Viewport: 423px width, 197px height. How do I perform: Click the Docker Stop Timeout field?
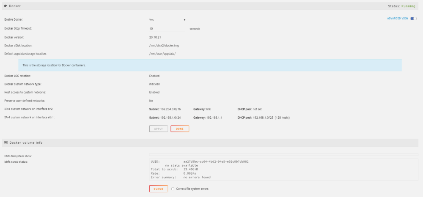167,29
